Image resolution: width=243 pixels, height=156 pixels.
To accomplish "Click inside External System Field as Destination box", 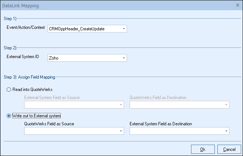I will tap(176, 131).
